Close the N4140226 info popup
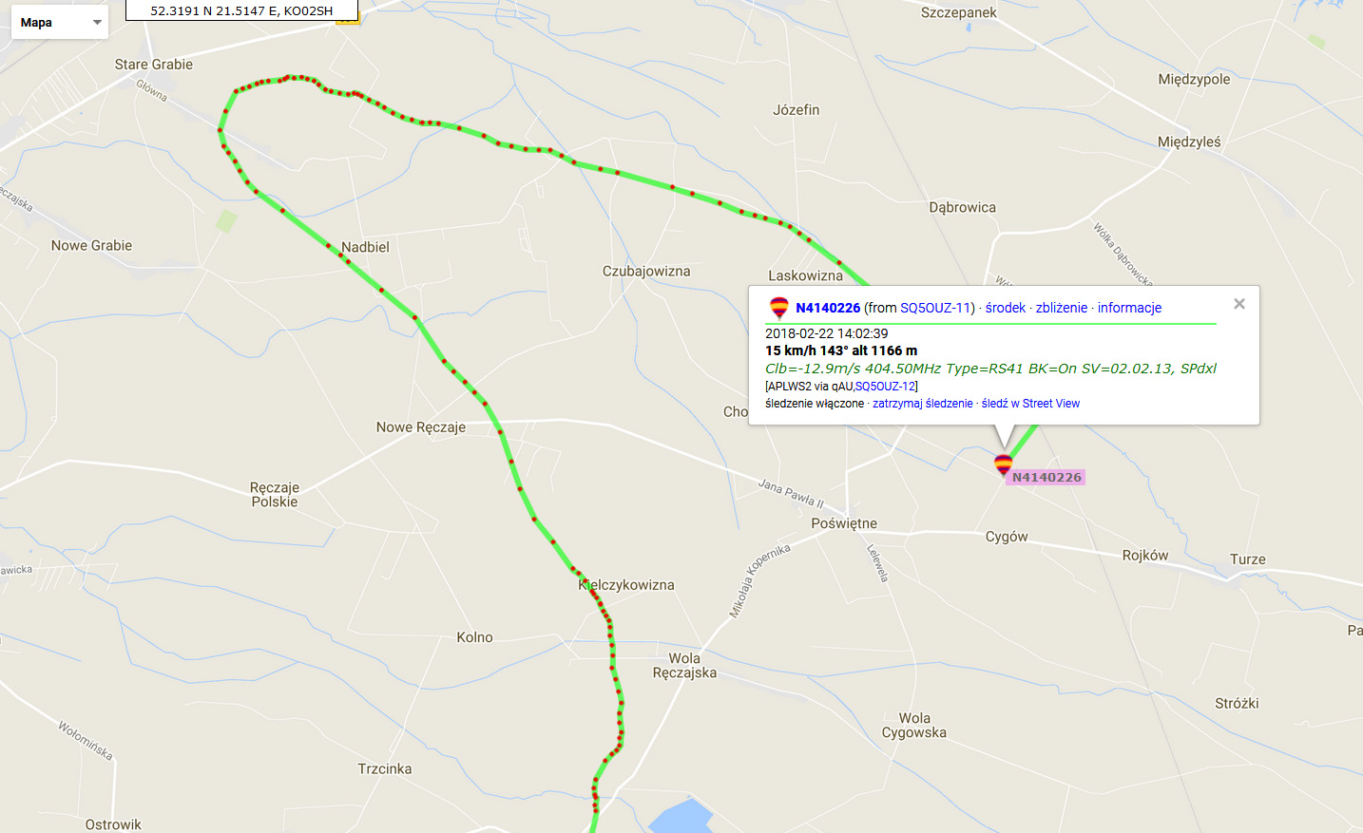Image resolution: width=1363 pixels, height=833 pixels. 1239,304
